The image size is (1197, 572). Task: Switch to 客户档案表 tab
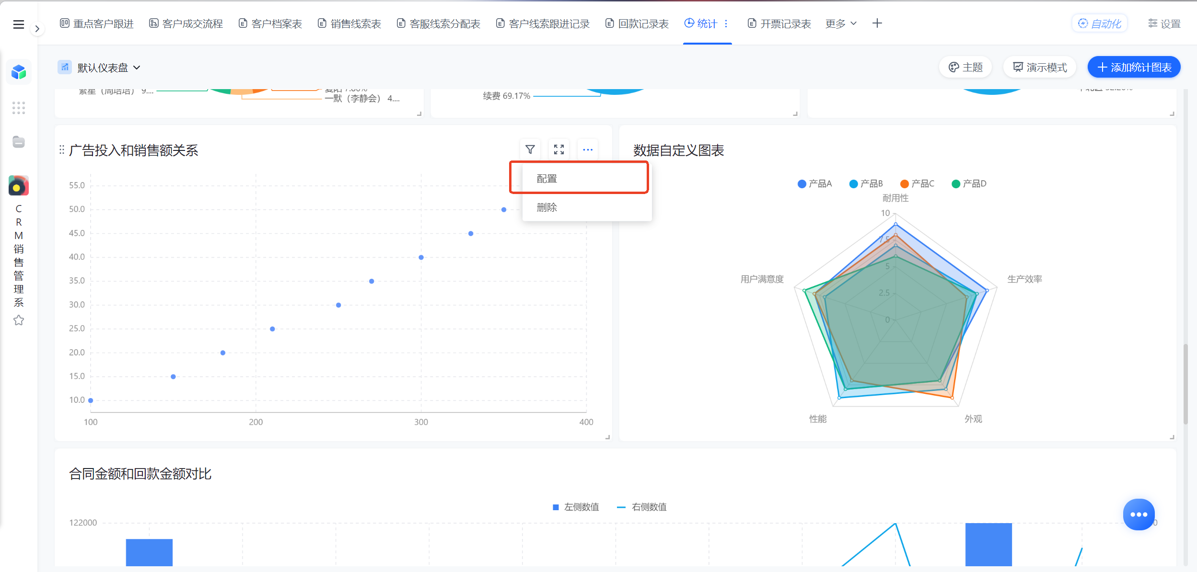click(270, 23)
